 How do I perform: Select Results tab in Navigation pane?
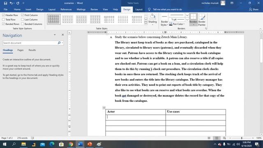pyautogui.click(x=32, y=50)
